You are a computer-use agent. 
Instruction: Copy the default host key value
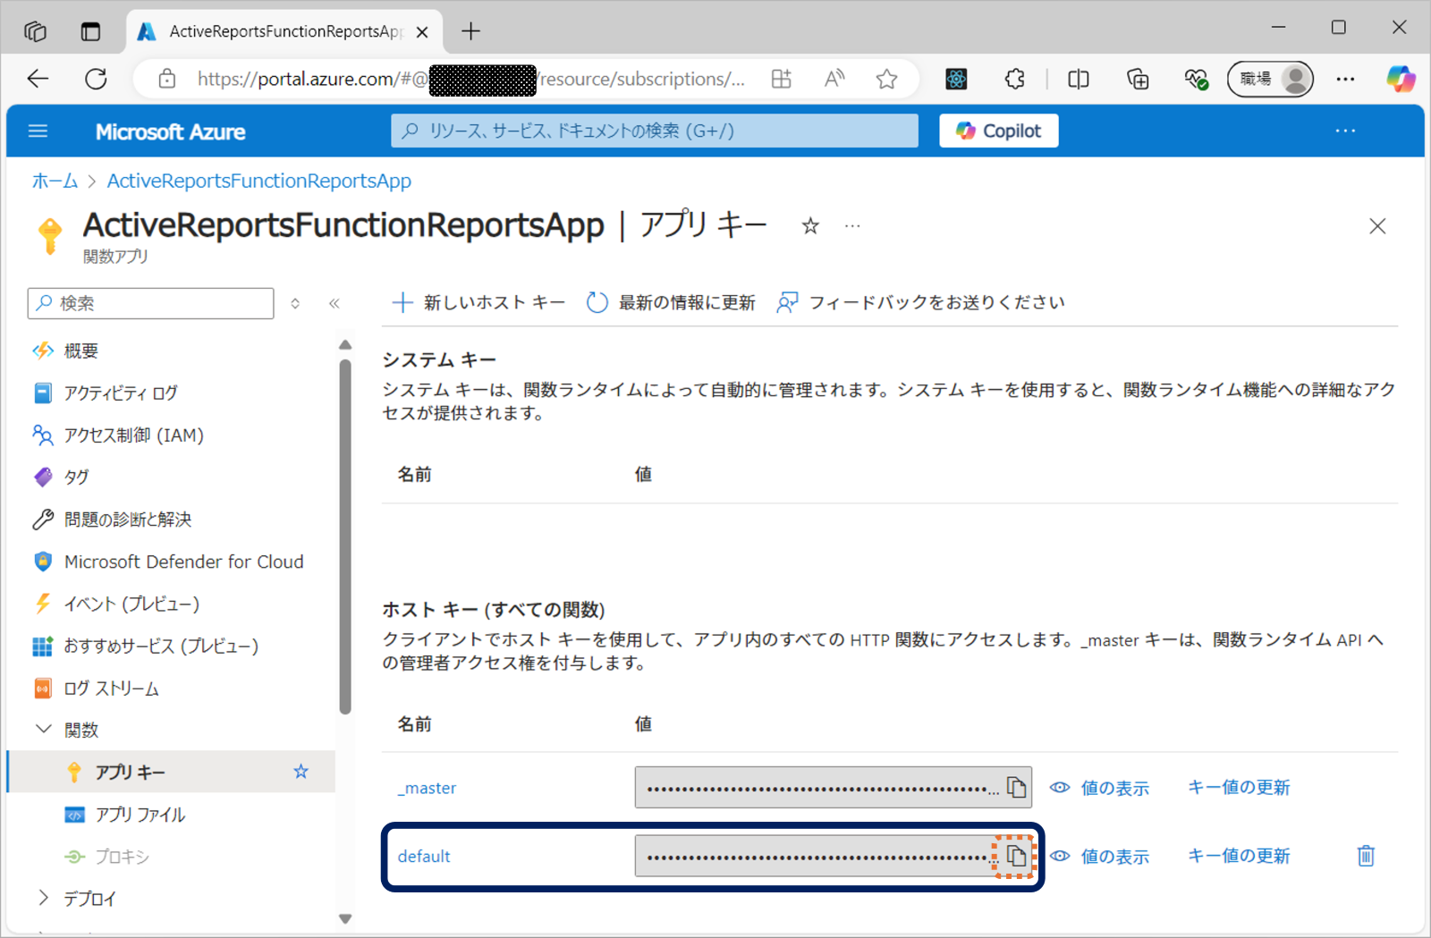(1016, 856)
